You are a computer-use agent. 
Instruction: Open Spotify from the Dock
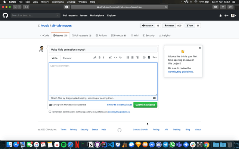[63, 145]
